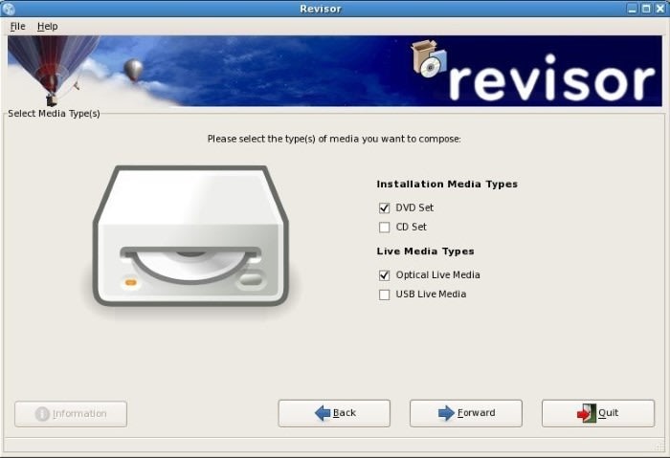Open the Help menu
Image resolution: width=670 pixels, height=458 pixels.
tap(48, 27)
